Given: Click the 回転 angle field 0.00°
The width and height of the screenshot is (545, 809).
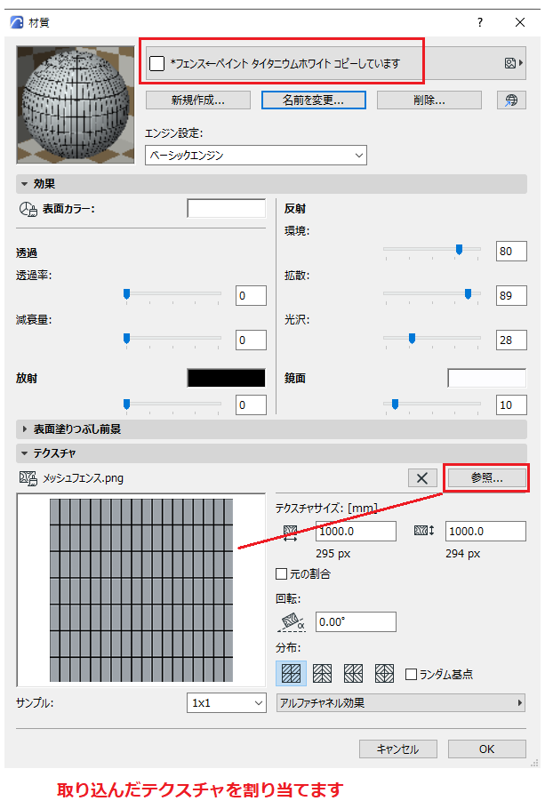Looking at the screenshot, I should pyautogui.click(x=357, y=621).
